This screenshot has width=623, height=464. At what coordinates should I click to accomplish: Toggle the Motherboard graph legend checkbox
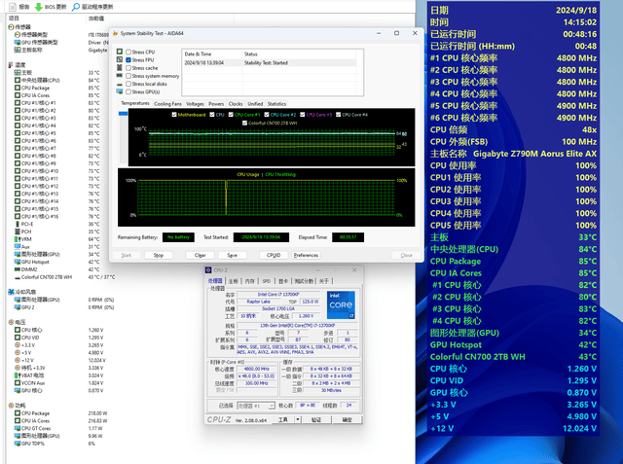(x=172, y=115)
